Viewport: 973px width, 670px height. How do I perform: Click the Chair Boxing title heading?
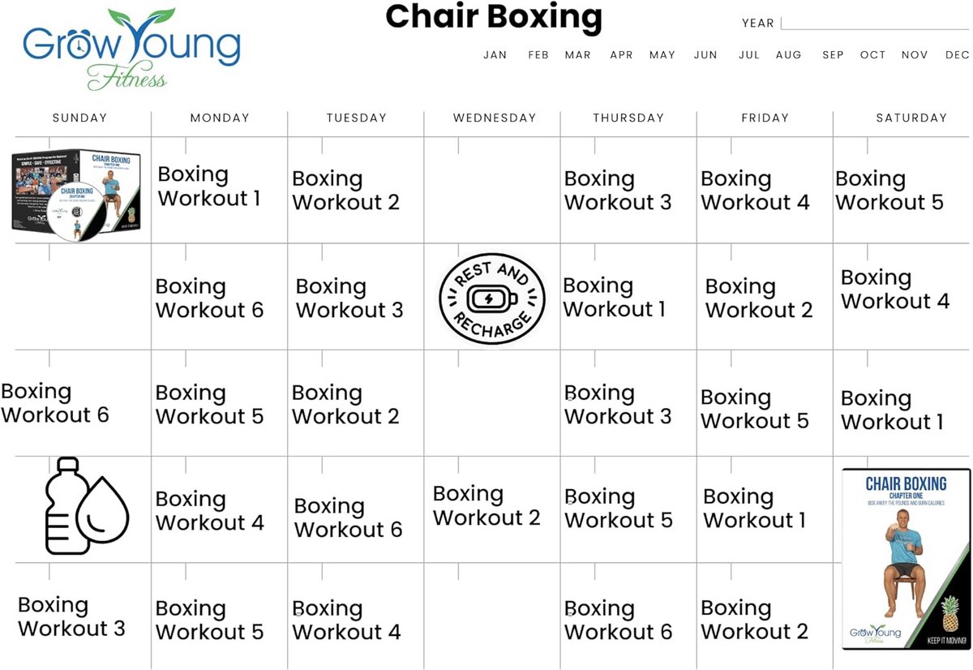tap(494, 17)
